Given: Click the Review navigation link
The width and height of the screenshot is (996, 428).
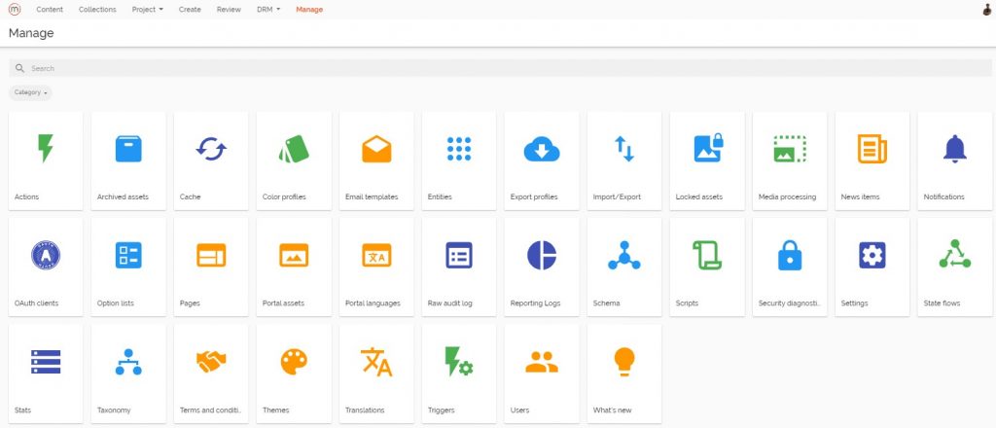Looking at the screenshot, I should coord(229,10).
